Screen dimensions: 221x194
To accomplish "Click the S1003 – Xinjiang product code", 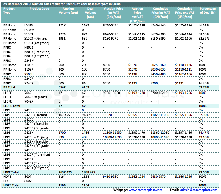I will coord(38,39).
